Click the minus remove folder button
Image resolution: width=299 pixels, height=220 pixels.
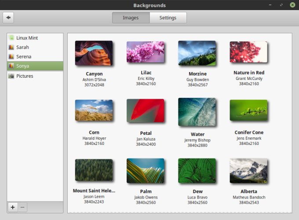pos(23,207)
